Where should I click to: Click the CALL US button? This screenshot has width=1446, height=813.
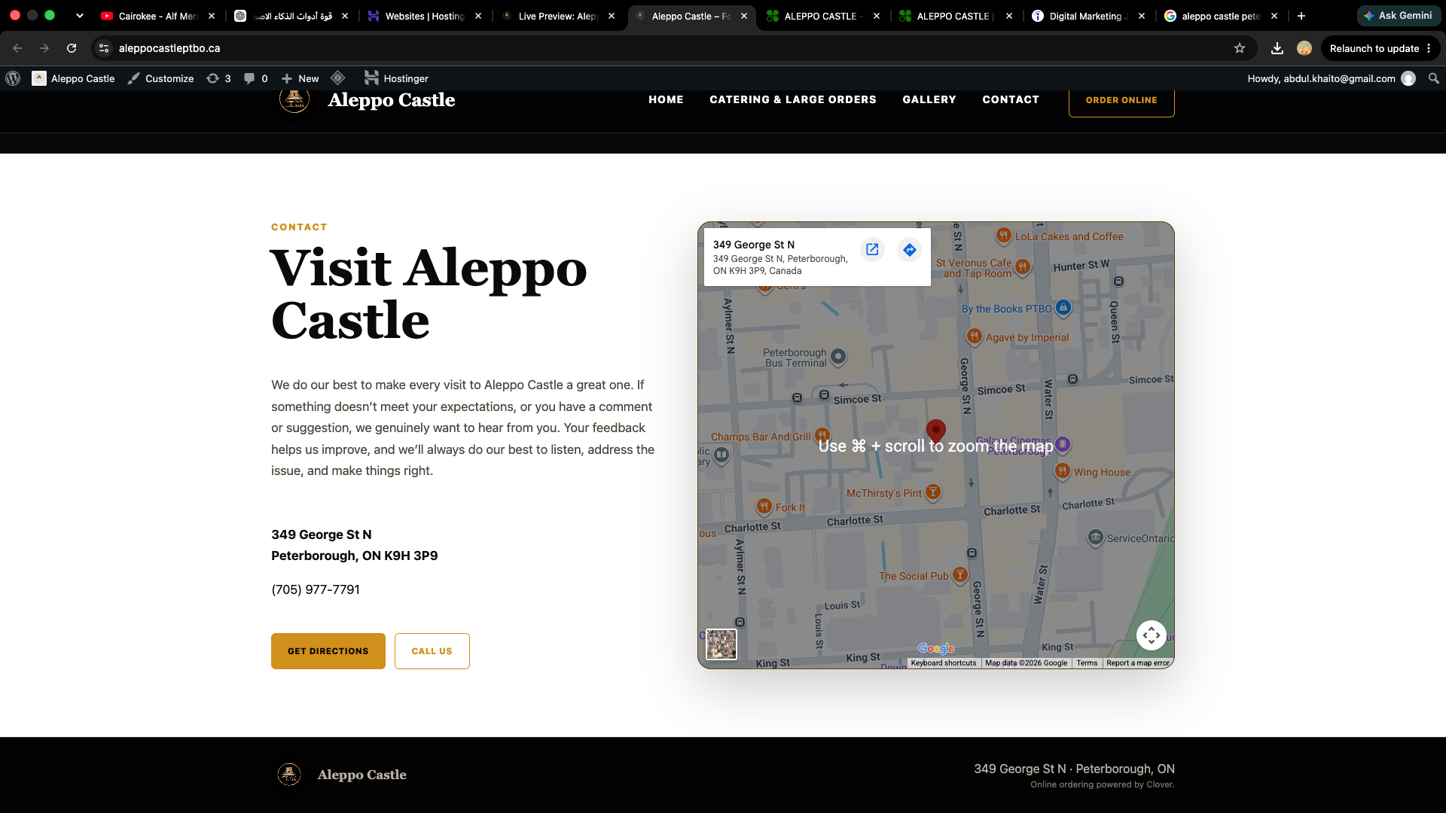click(432, 651)
